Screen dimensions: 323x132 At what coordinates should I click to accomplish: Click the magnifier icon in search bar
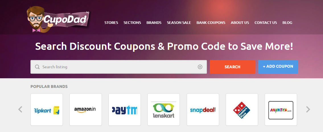[x=37, y=67]
